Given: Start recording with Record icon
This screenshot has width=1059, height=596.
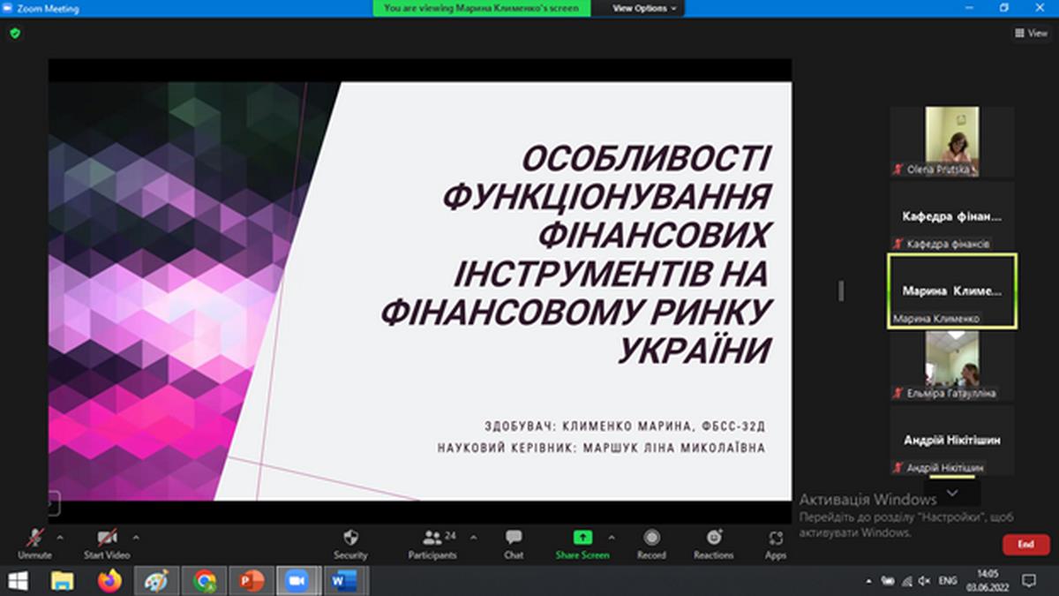Looking at the screenshot, I should tap(651, 538).
